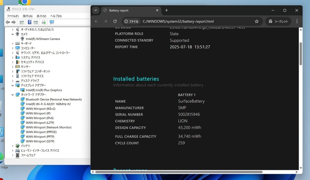Expand the キーボード category
Viewport: 310px width, 180px height.
coord(13,43)
